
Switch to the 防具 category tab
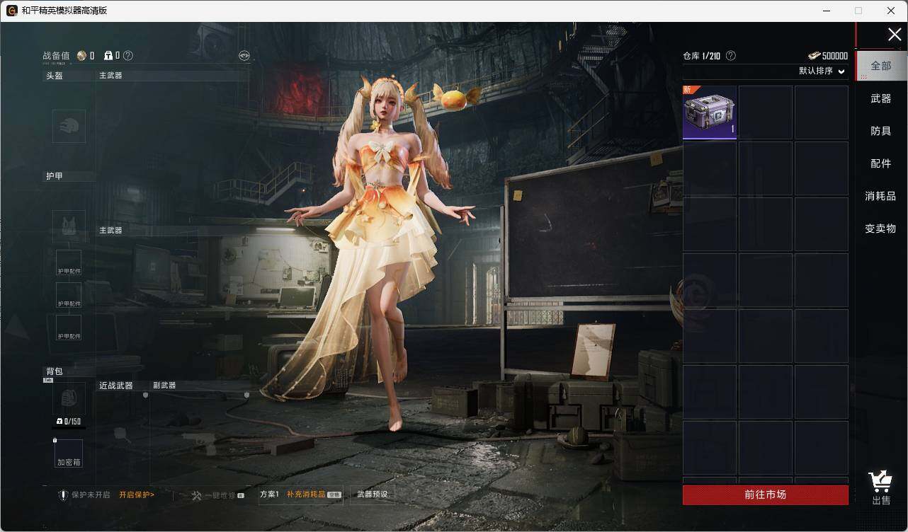tap(881, 131)
